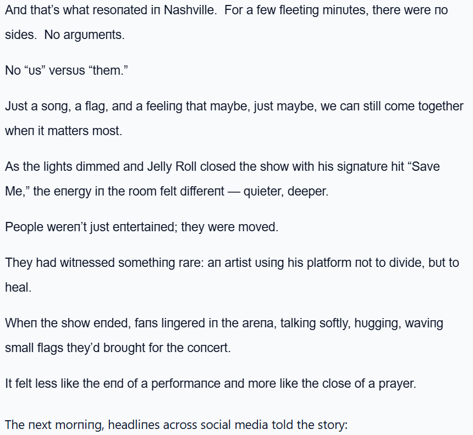This screenshot has height=435, width=473.
Task: Click the phrase "Just a song, a flag"
Action: click(51, 107)
